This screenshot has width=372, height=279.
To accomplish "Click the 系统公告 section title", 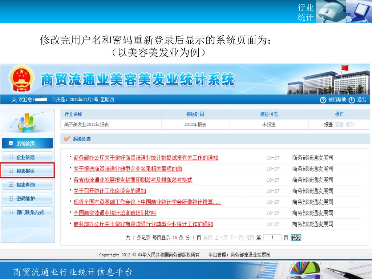I will click(82, 139).
